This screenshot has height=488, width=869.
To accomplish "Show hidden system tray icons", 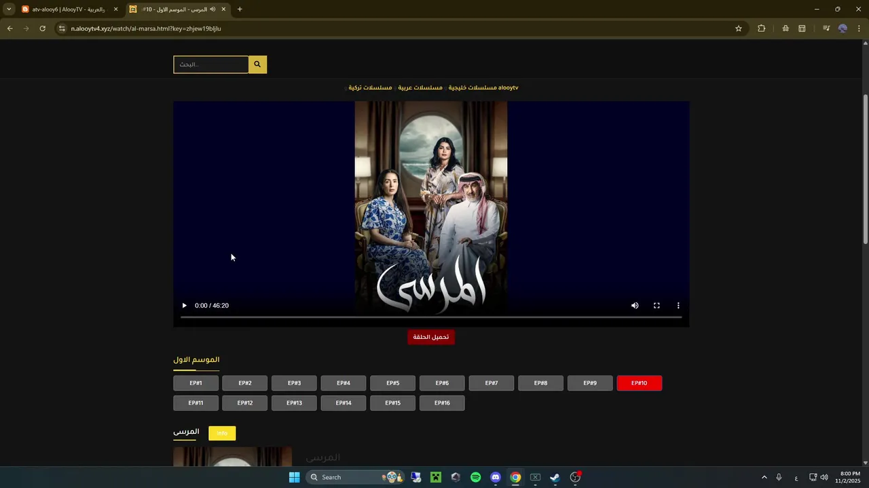I will point(764,477).
